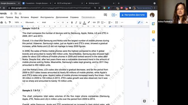Open the Инструменты menu
This screenshot has height=105, width=188.
(47, 17)
